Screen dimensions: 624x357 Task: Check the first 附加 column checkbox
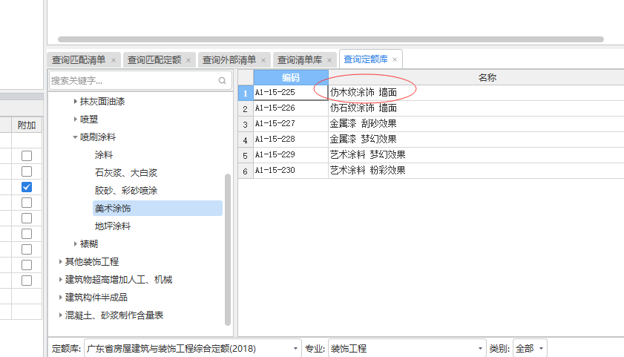pos(27,156)
